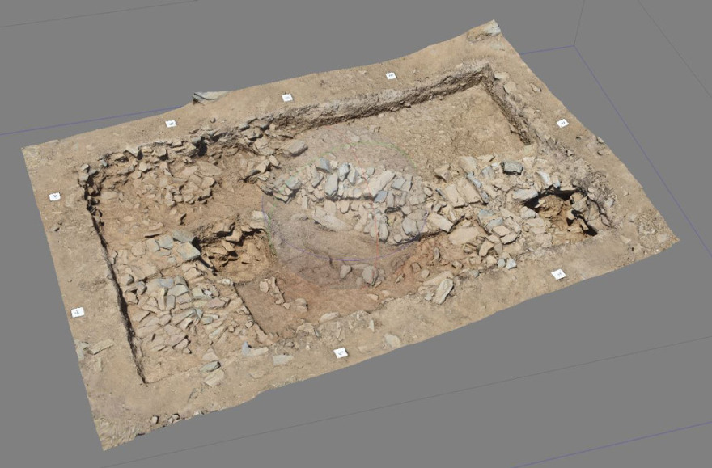Select the marker on the lower-left edge of the model

coord(78,312)
